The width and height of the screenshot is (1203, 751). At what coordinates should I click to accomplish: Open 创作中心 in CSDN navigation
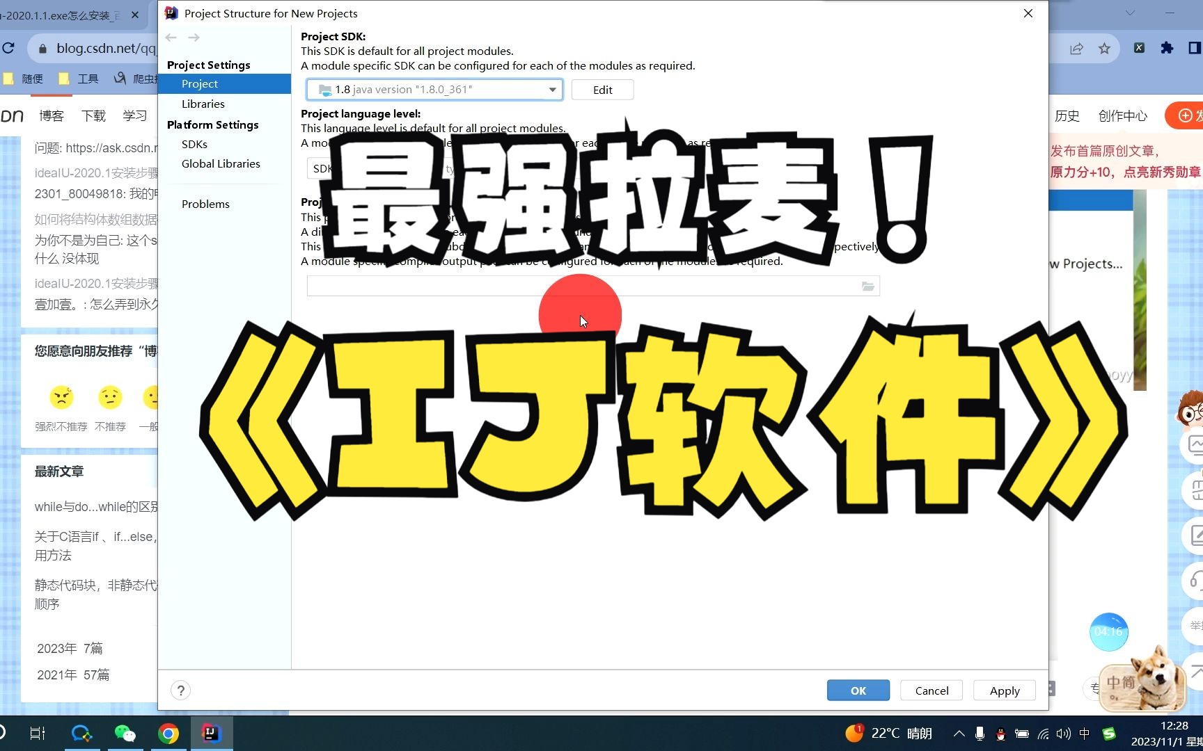click(1123, 115)
